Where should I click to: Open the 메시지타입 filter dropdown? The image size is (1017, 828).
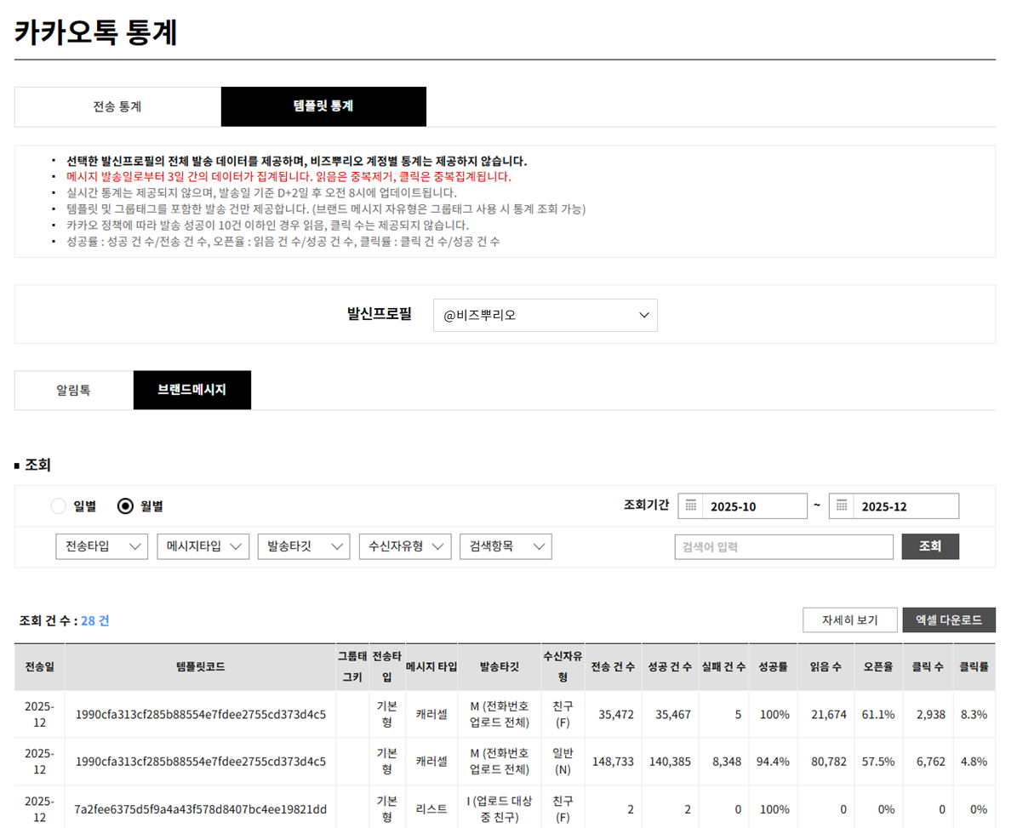(x=203, y=546)
